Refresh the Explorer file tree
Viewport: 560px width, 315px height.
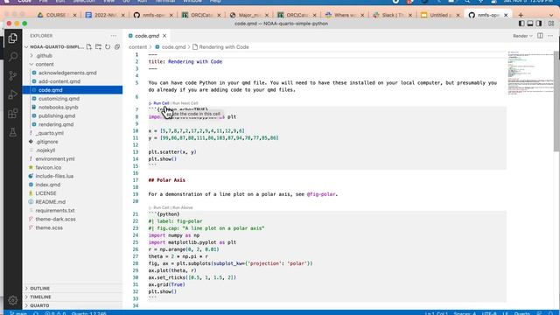(x=108, y=46)
